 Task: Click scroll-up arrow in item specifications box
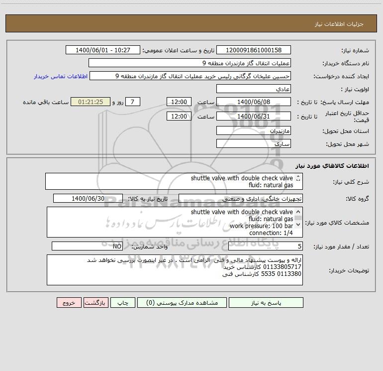298,212
